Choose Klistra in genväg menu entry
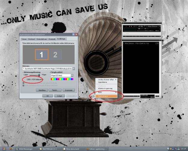188x151 pixels. click(106, 88)
